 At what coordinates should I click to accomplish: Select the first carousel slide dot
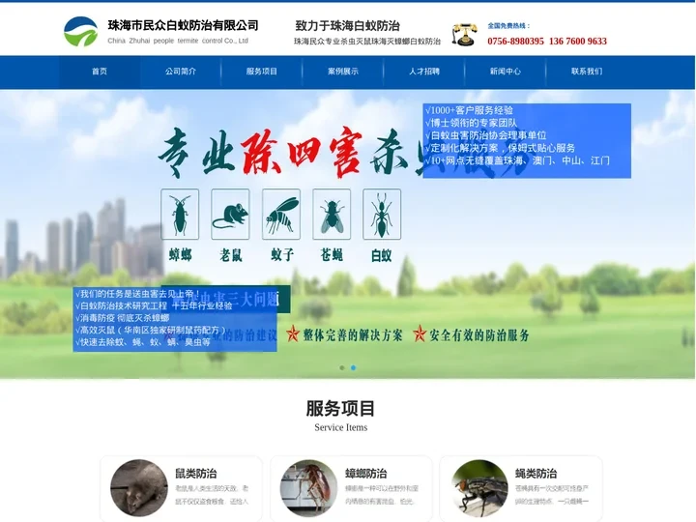click(342, 368)
